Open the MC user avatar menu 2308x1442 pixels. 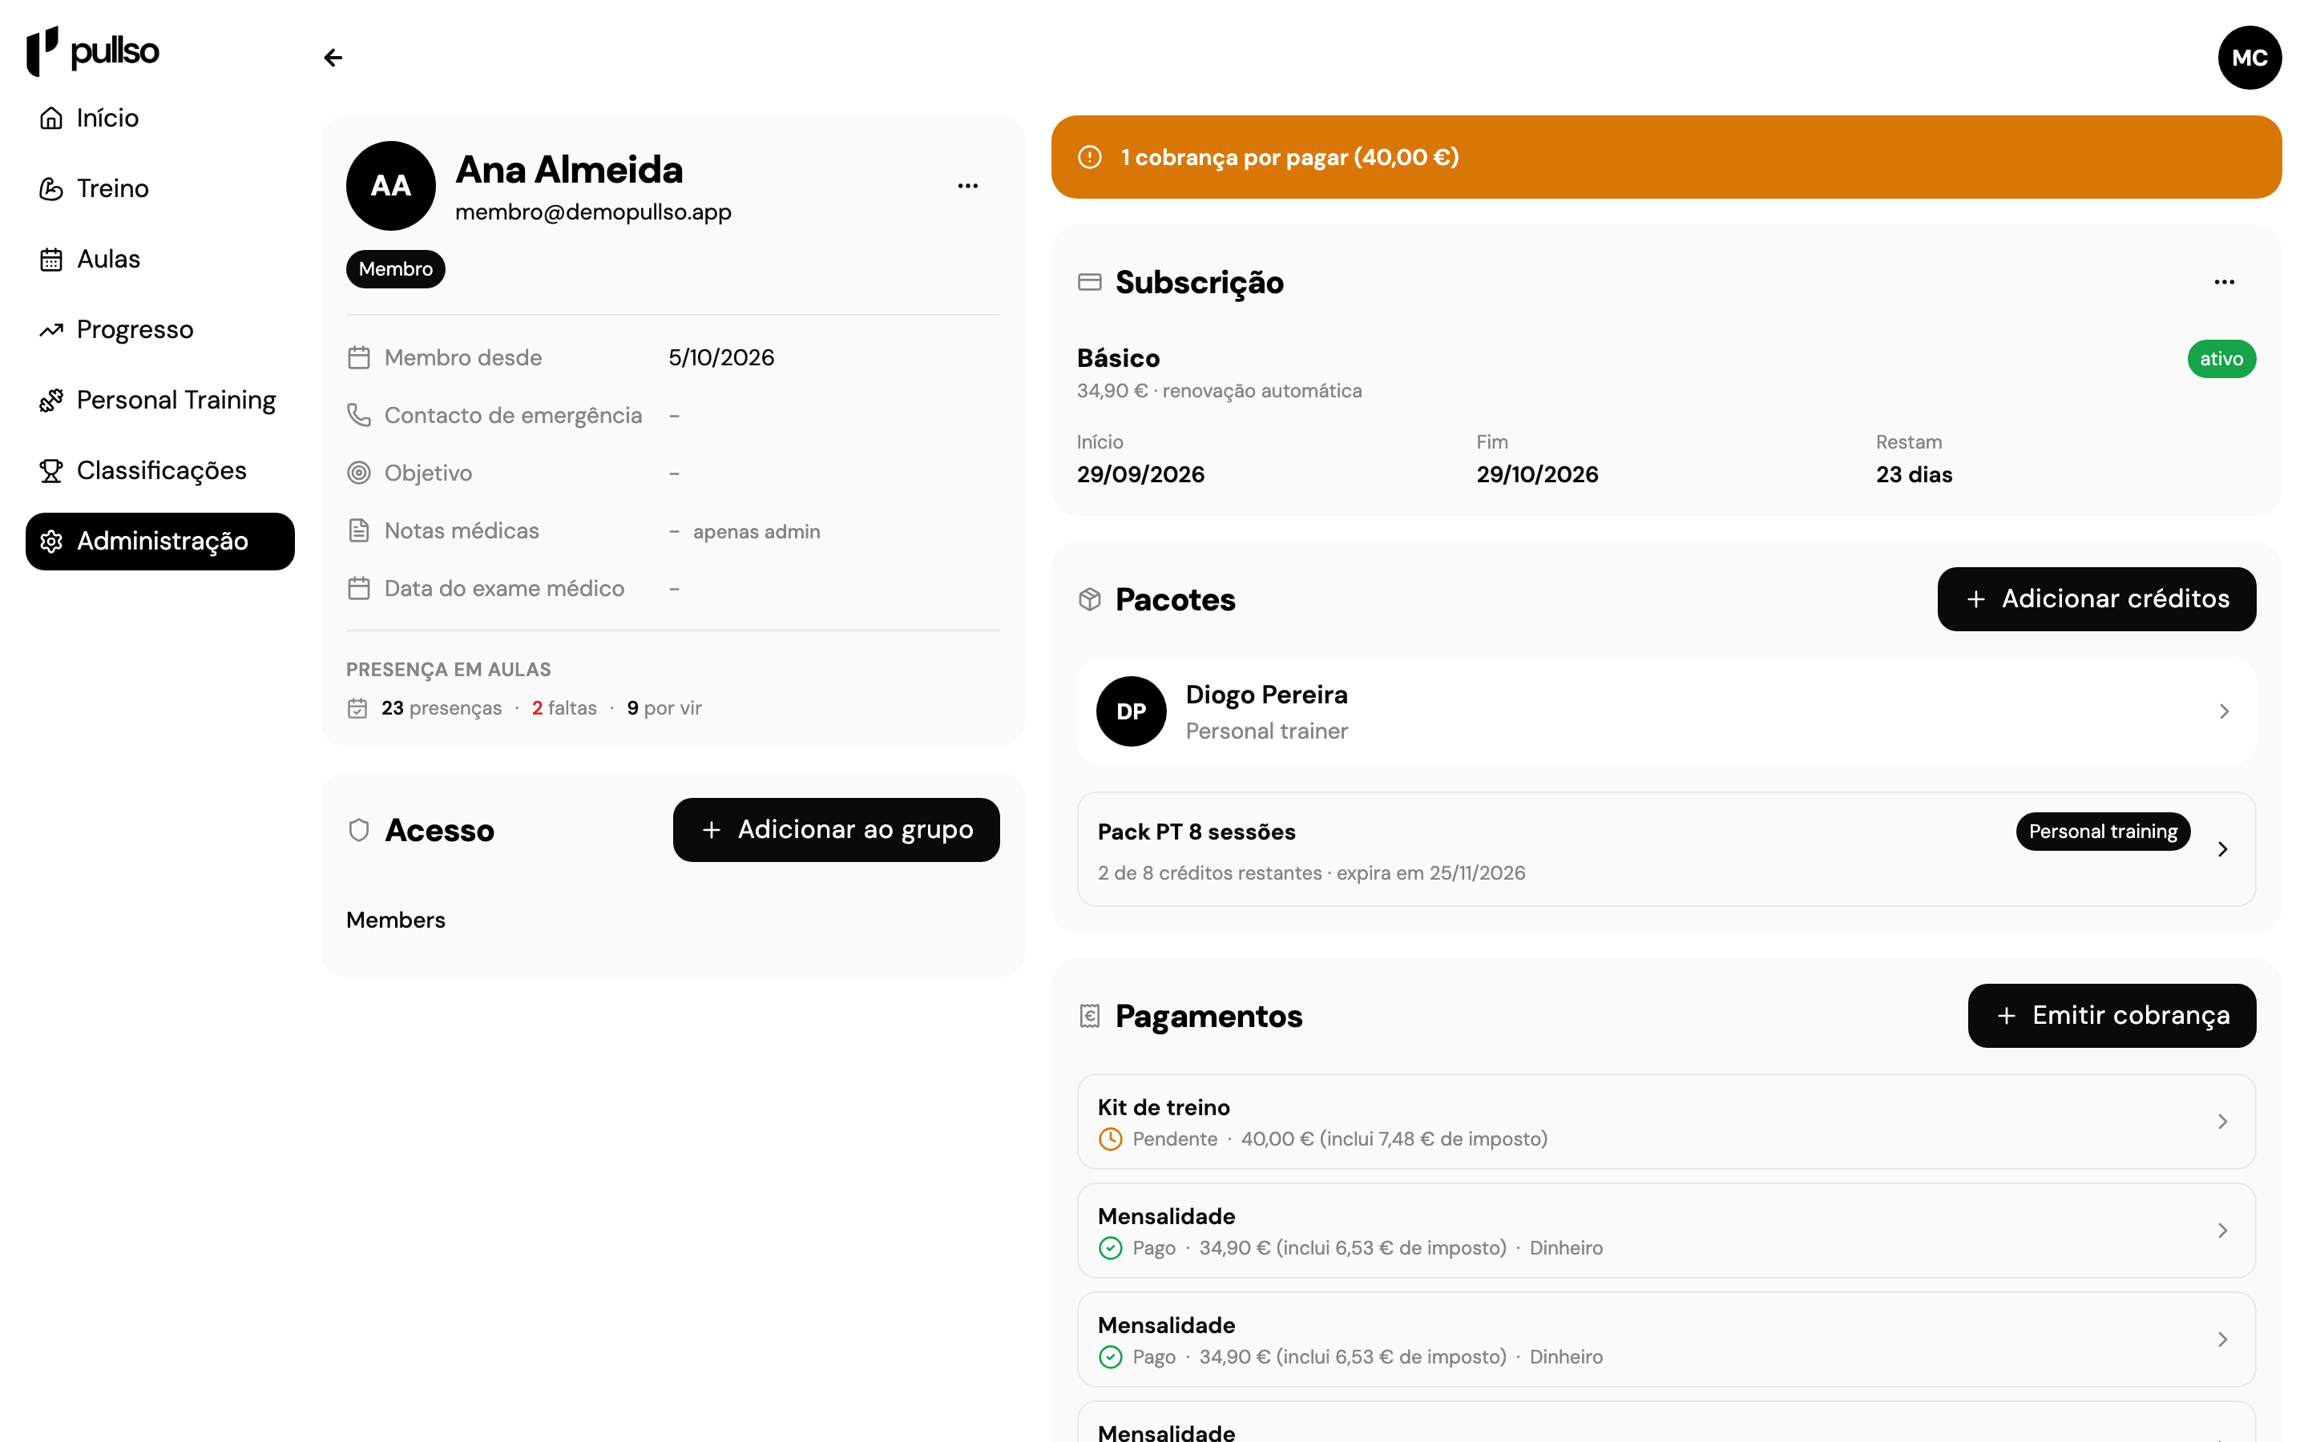point(2249,58)
